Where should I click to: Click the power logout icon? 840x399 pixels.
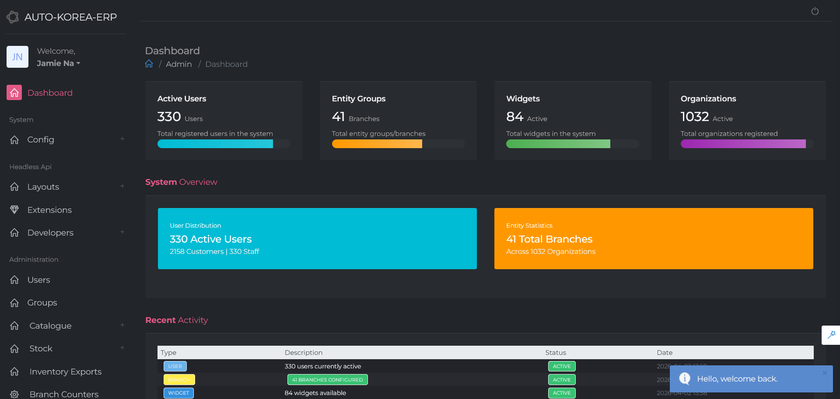pos(815,11)
